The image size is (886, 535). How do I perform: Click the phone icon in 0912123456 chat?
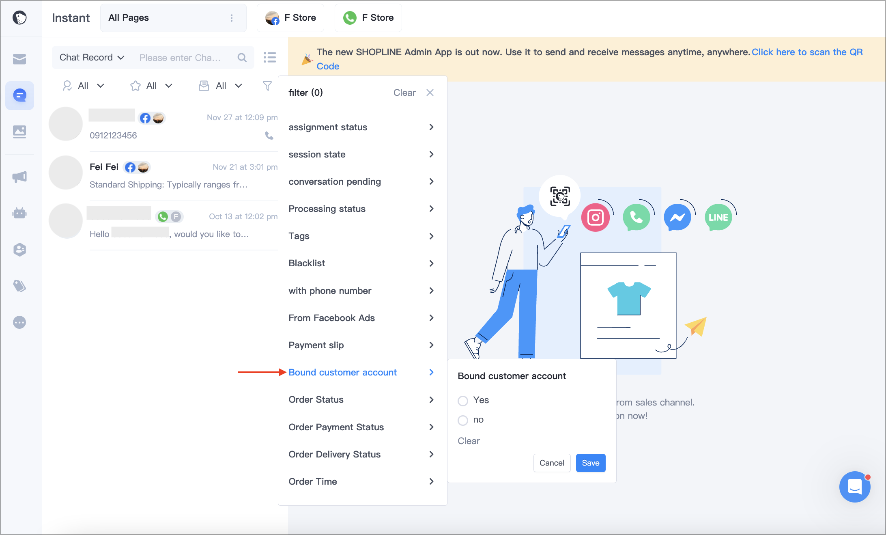click(x=269, y=136)
